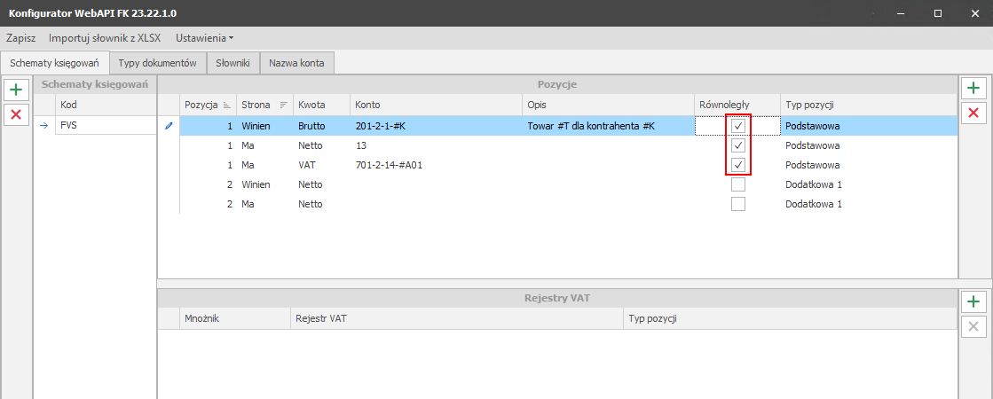Open the Słowniki tab
The height and width of the screenshot is (399, 993).
tap(232, 63)
